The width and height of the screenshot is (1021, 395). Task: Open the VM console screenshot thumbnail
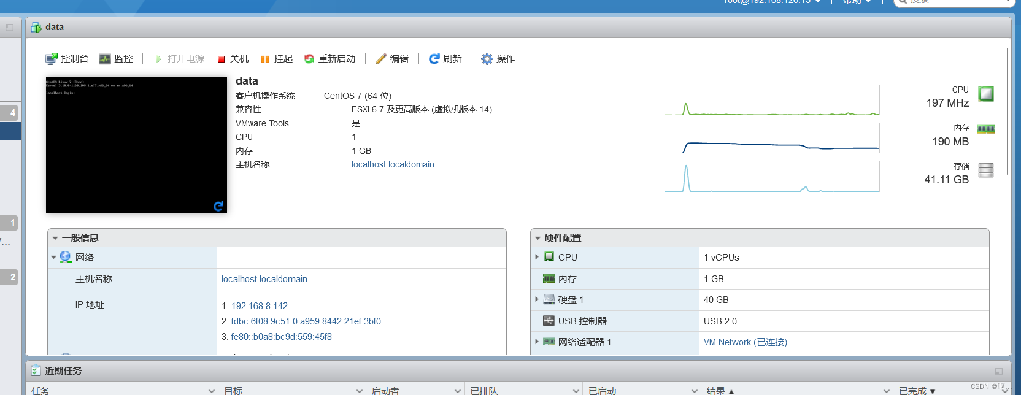pyautogui.click(x=136, y=145)
